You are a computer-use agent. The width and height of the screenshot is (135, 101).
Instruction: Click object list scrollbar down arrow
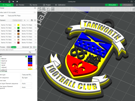pyautogui.click(x=36, y=69)
